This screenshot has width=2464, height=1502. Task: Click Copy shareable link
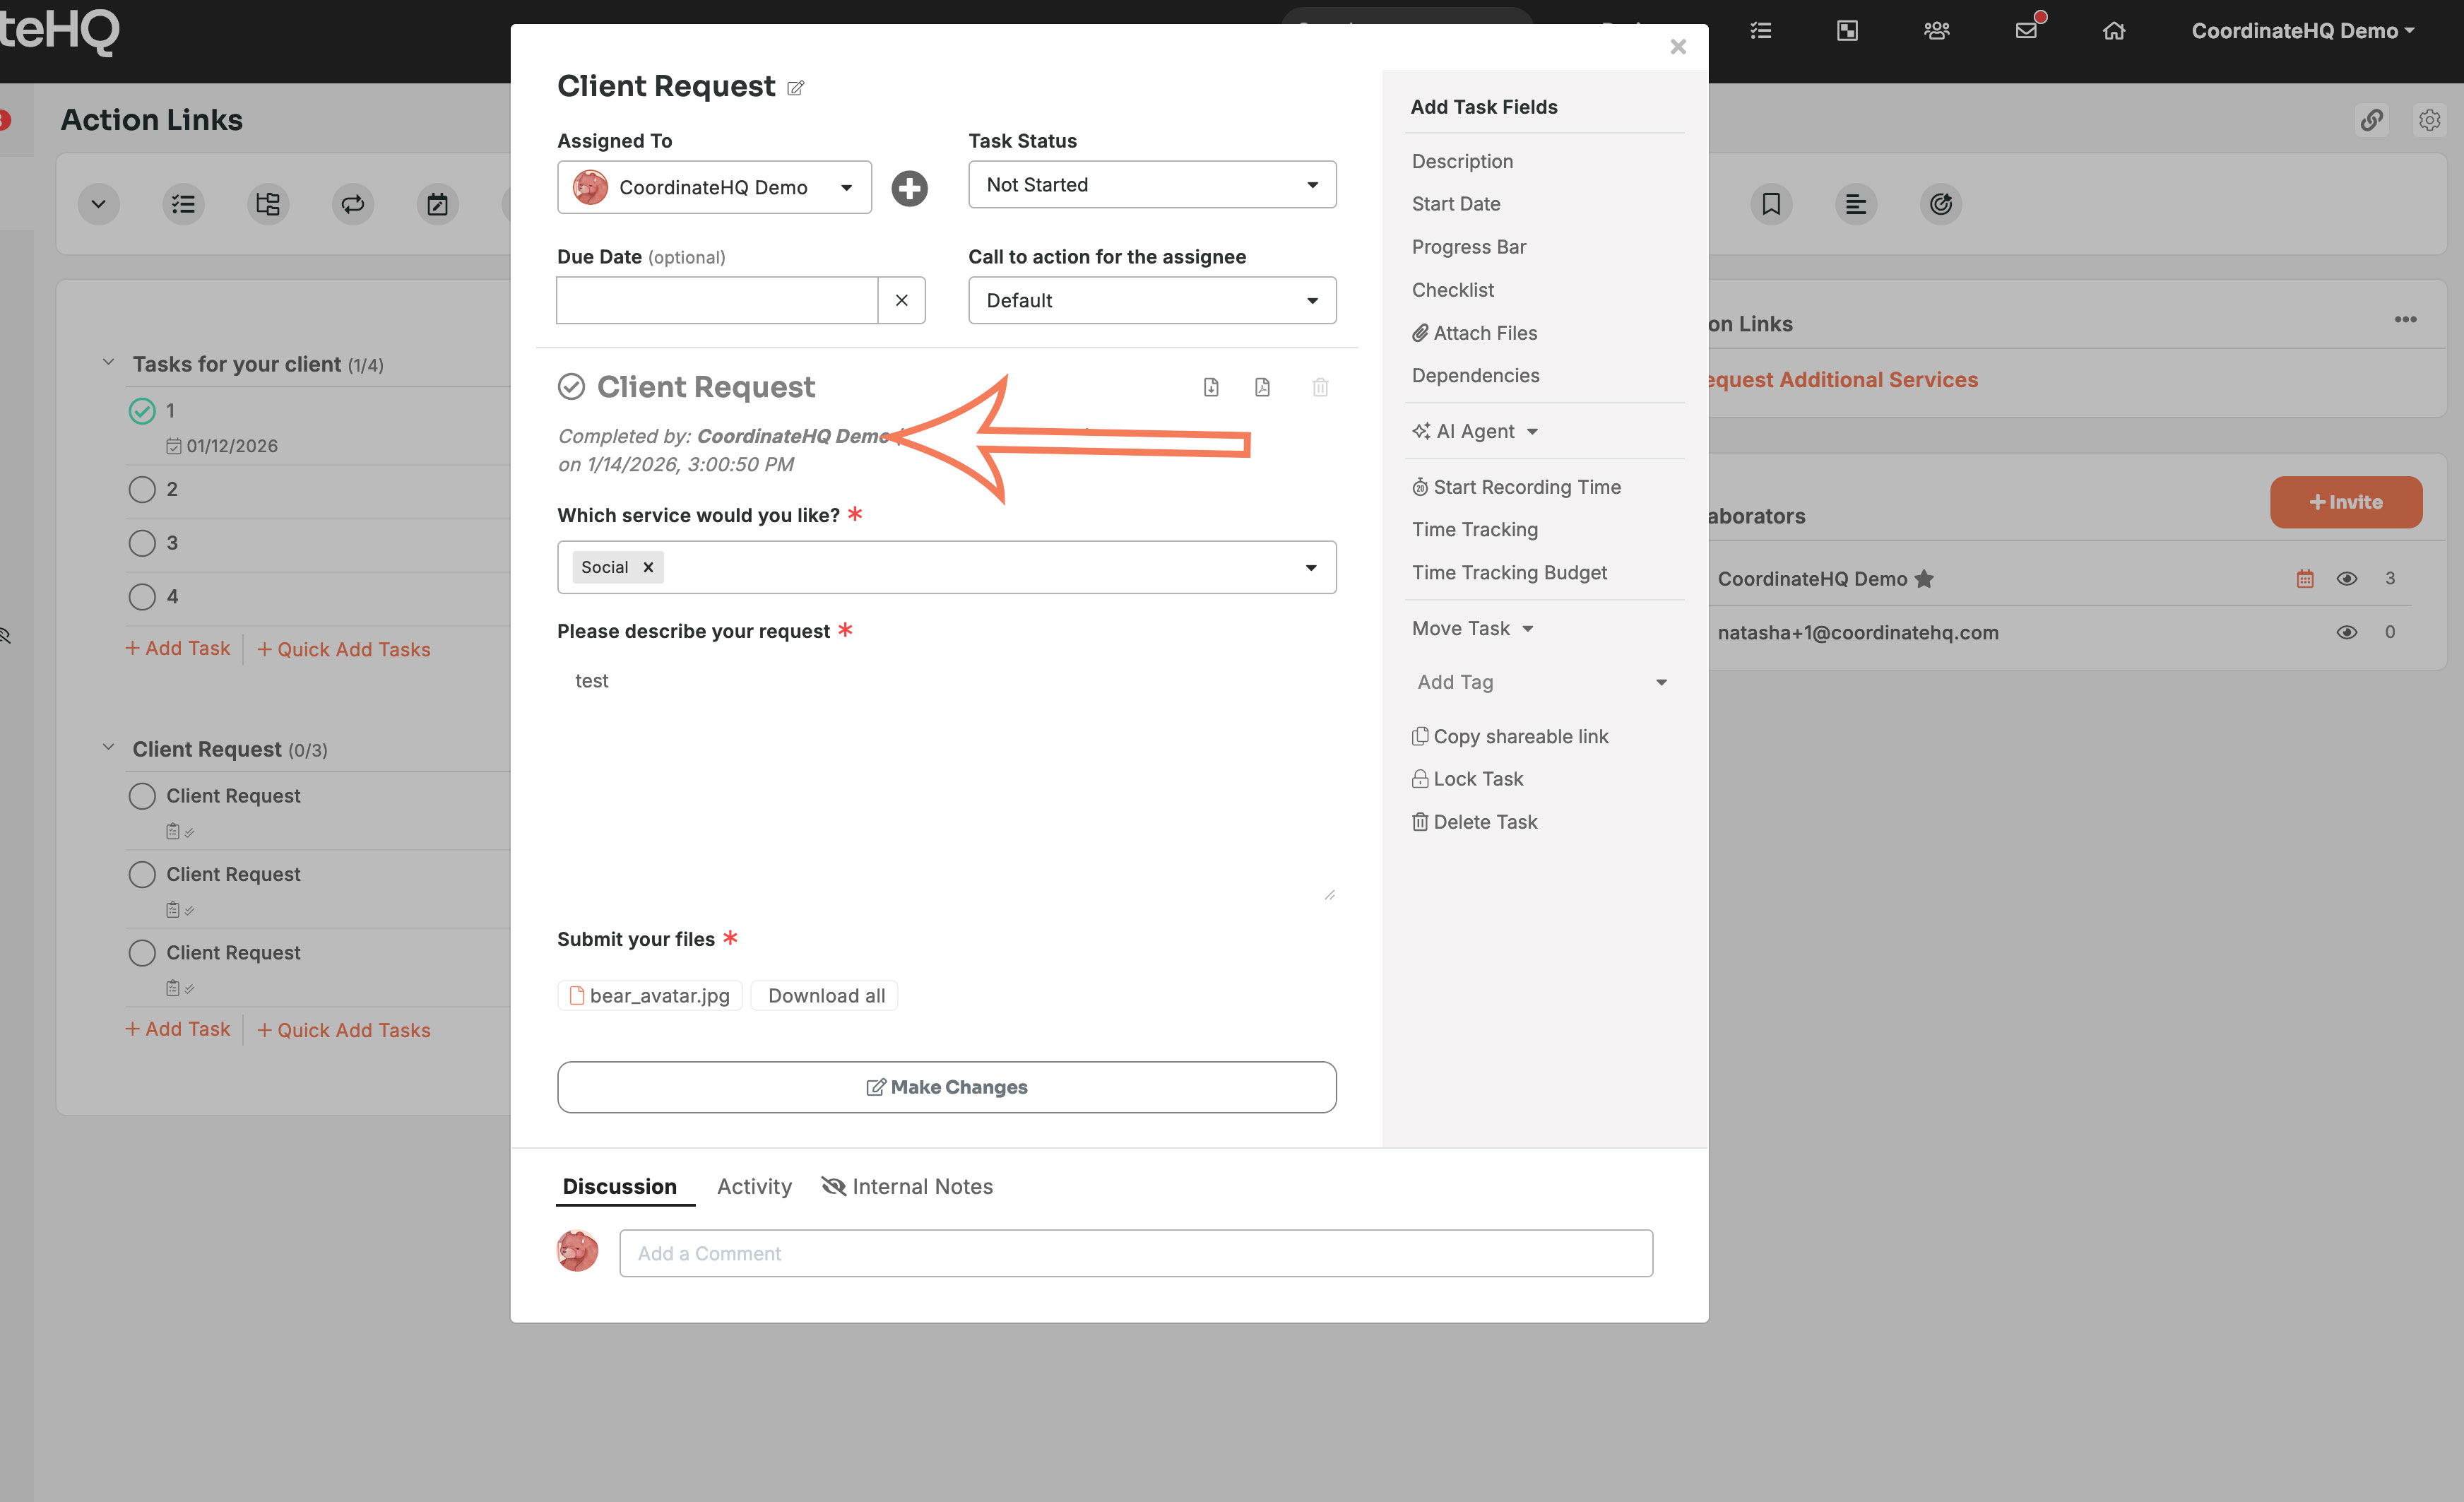click(x=1510, y=737)
